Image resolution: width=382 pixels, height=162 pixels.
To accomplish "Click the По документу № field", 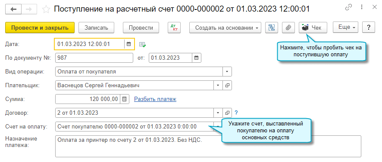I will click(x=94, y=58).
